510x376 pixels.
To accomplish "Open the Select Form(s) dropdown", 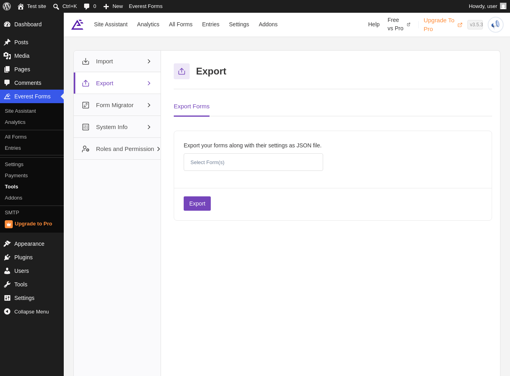I will click(253, 162).
